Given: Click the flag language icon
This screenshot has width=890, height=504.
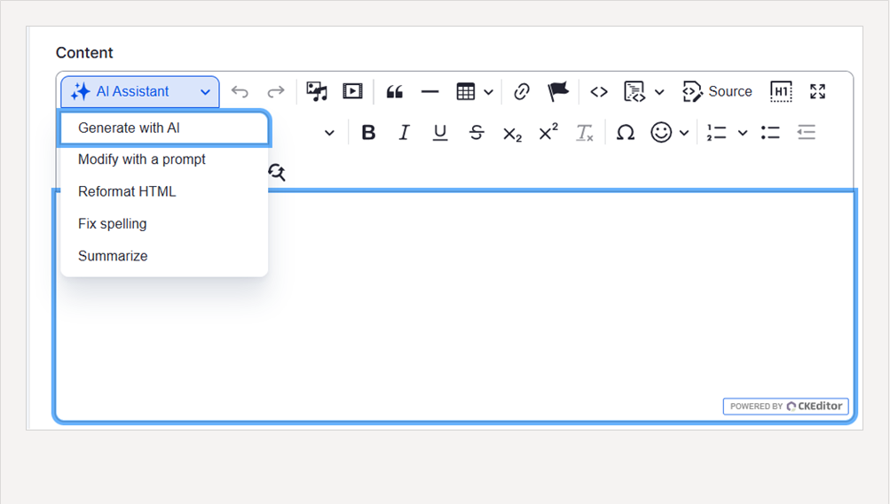Looking at the screenshot, I should click(x=558, y=91).
